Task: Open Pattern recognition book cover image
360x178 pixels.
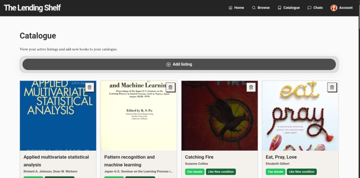Action: pos(138,116)
